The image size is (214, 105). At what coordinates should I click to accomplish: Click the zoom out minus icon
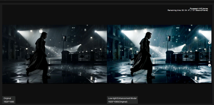209,65
